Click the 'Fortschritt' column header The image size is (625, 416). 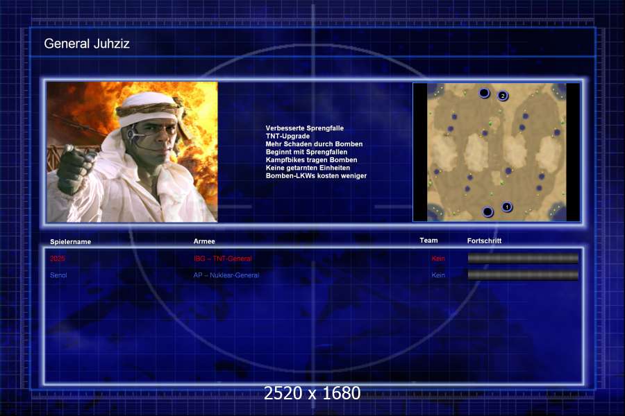click(484, 241)
